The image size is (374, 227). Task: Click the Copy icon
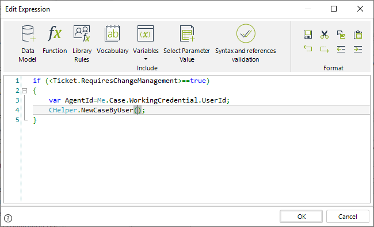click(341, 35)
